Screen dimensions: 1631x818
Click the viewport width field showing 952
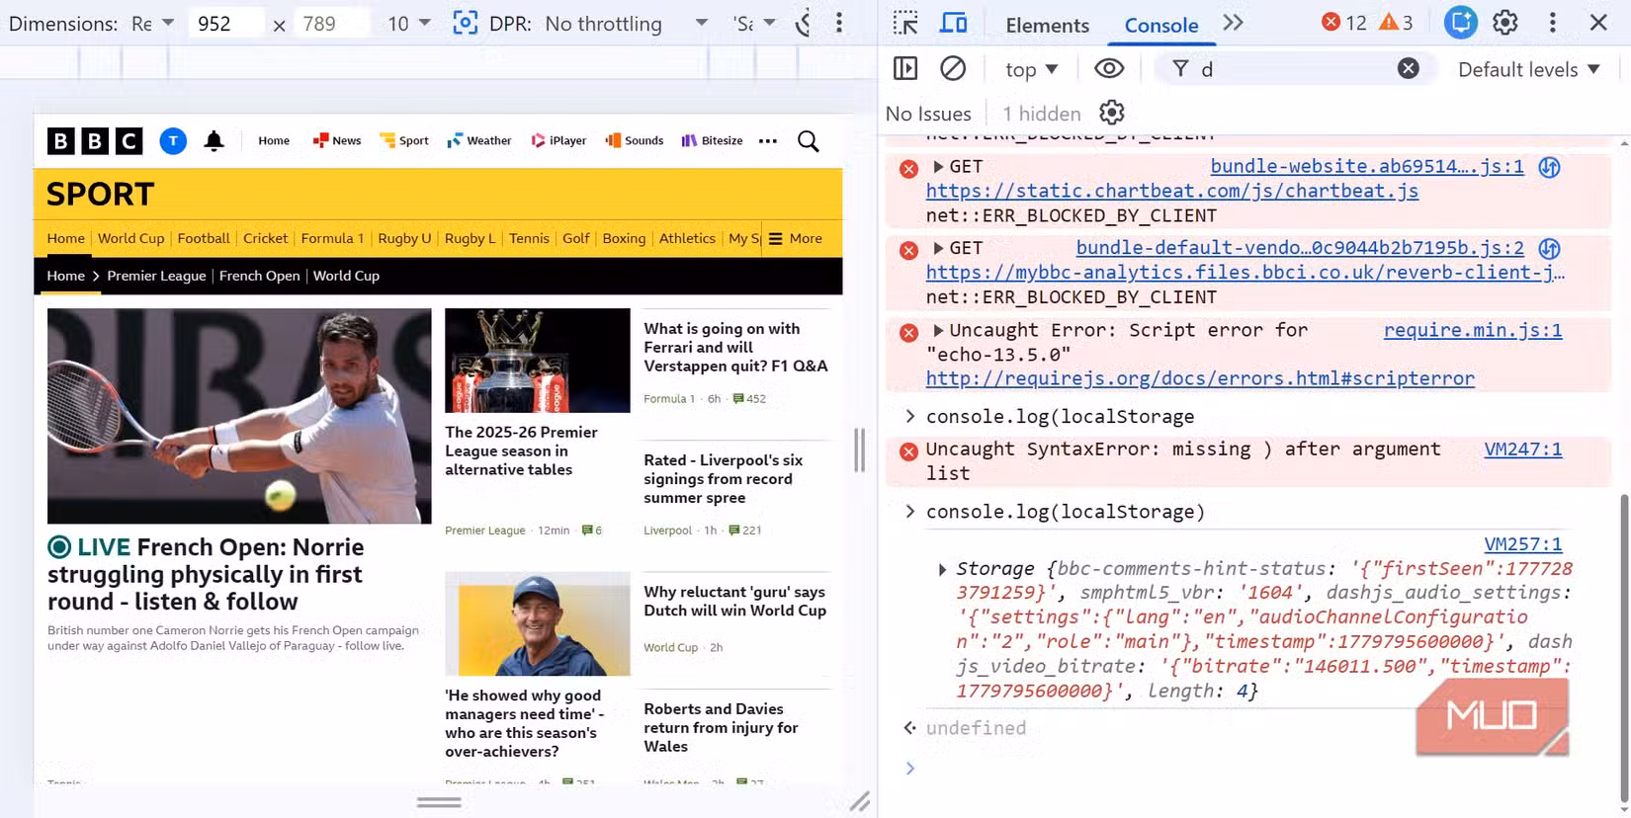coord(225,23)
